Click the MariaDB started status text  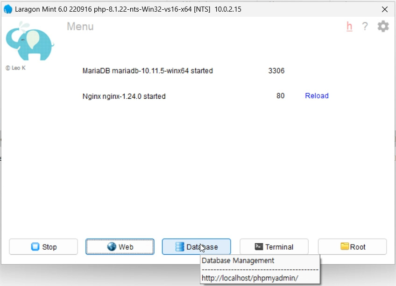148,71
